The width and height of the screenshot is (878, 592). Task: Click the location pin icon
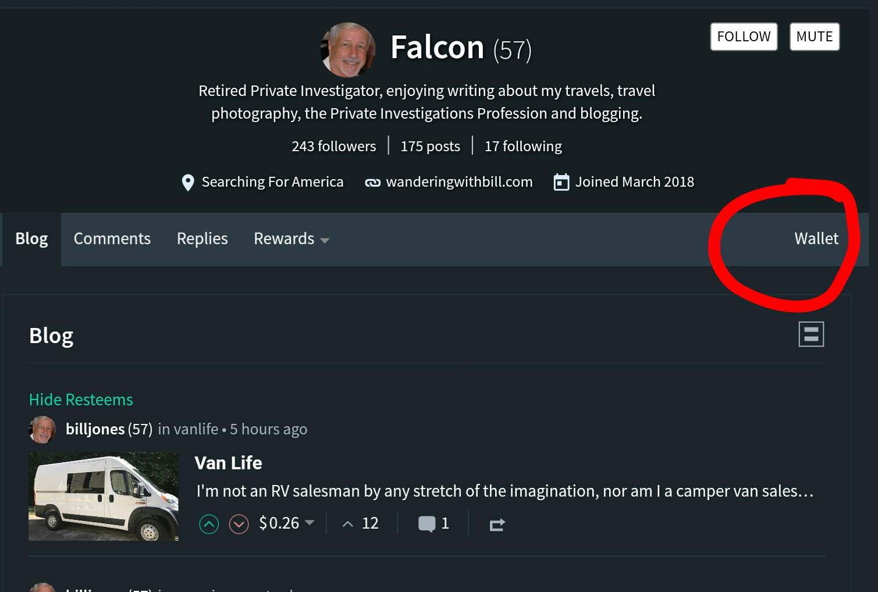pyautogui.click(x=188, y=183)
